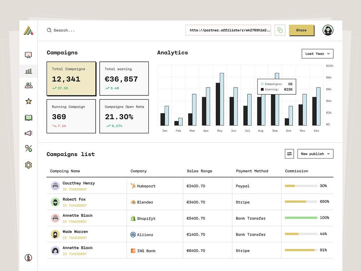This screenshot has width=361, height=271.
Task: Click avatar in the Shopifyt row
Action: coord(55,218)
